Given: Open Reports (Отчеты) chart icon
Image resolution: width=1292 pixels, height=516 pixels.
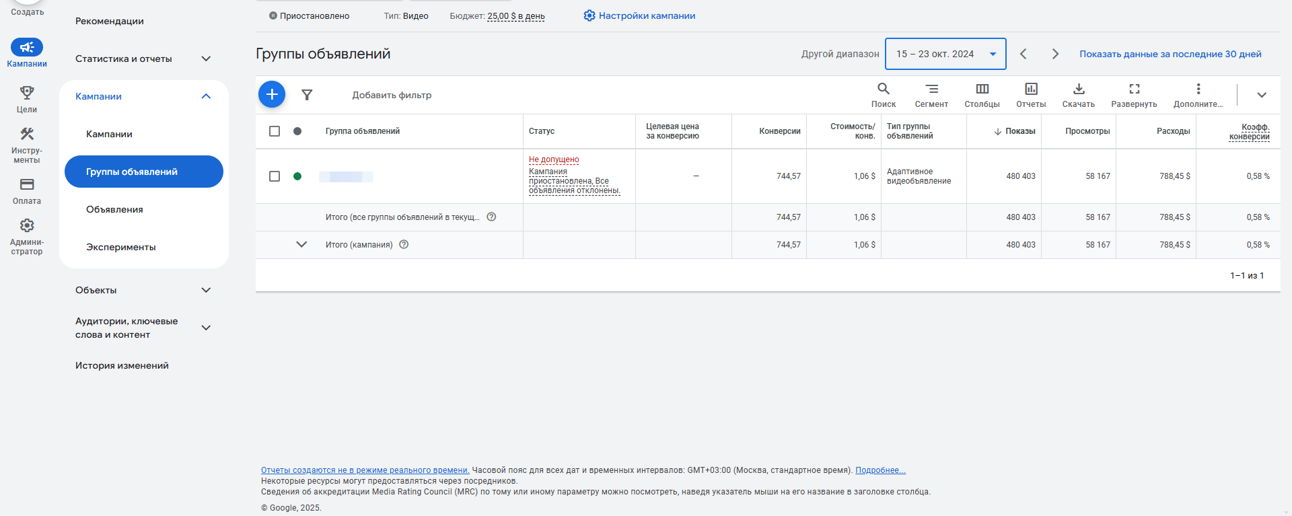Looking at the screenshot, I should [x=1031, y=95].
